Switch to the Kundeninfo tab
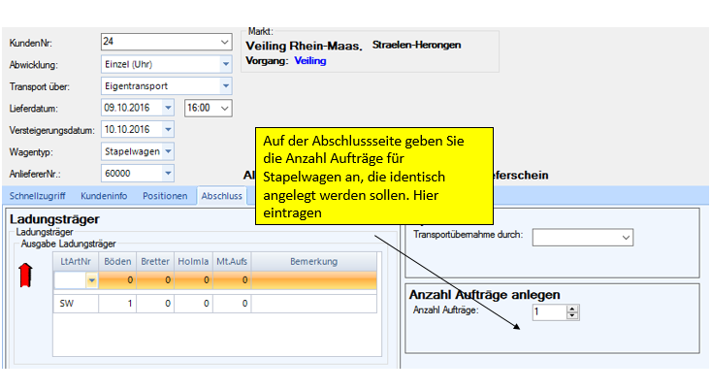The width and height of the screenshot is (711, 391). click(106, 196)
